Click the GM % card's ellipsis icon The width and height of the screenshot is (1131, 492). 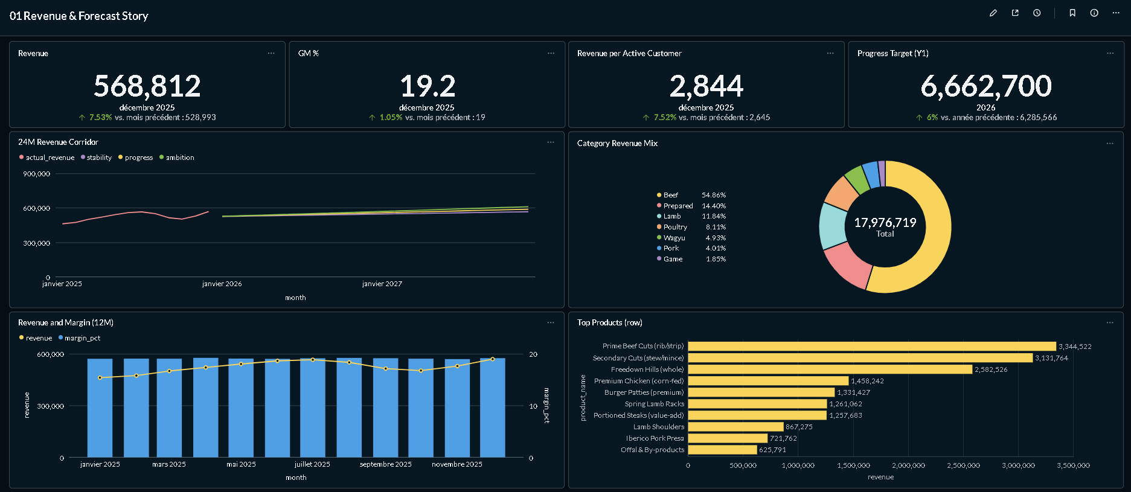click(x=551, y=54)
